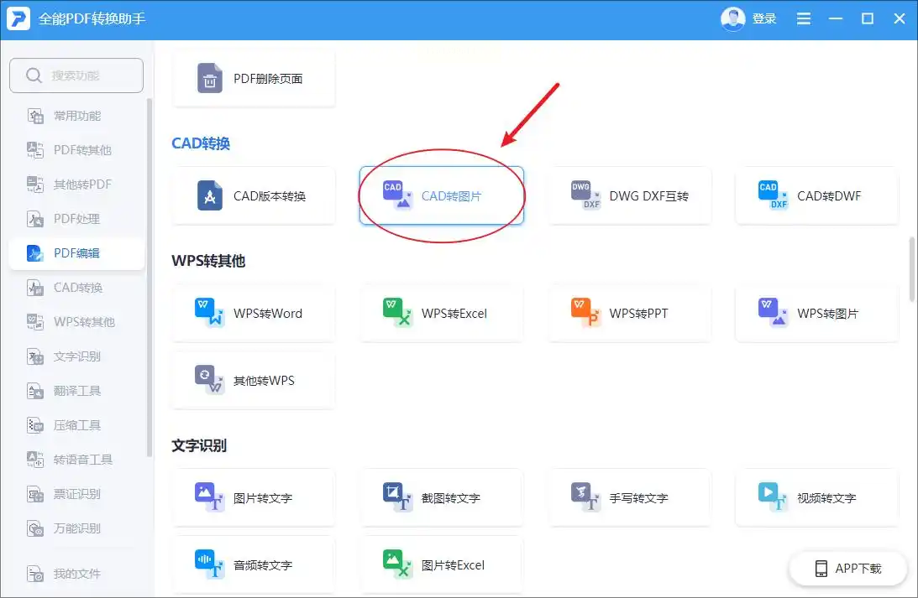The width and height of the screenshot is (918, 598).
Task: Click the app logo in title bar
Action: pos(18,18)
